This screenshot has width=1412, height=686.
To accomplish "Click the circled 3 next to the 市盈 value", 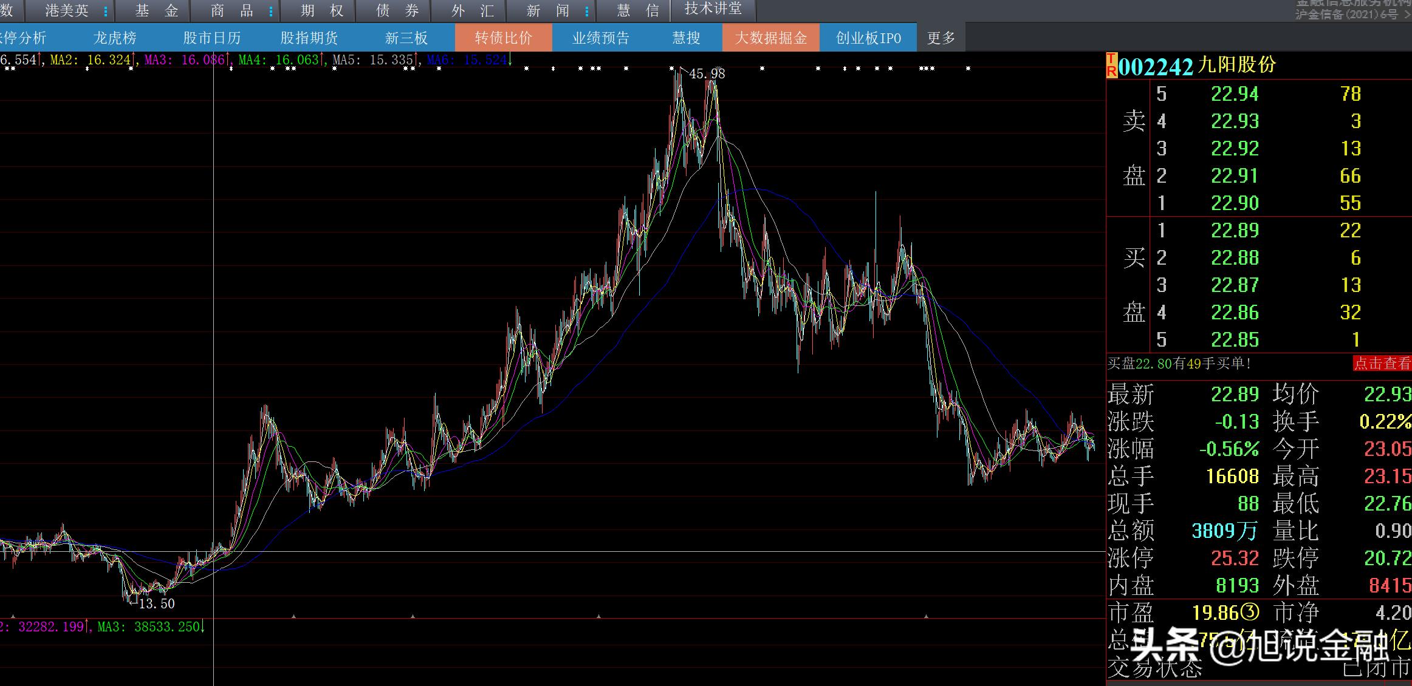I will [1251, 612].
